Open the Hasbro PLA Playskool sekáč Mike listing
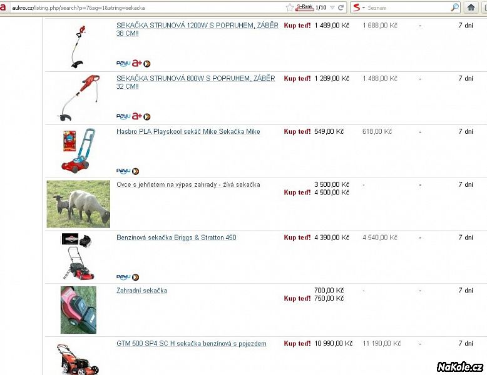This screenshot has height=375, width=487. [188, 131]
